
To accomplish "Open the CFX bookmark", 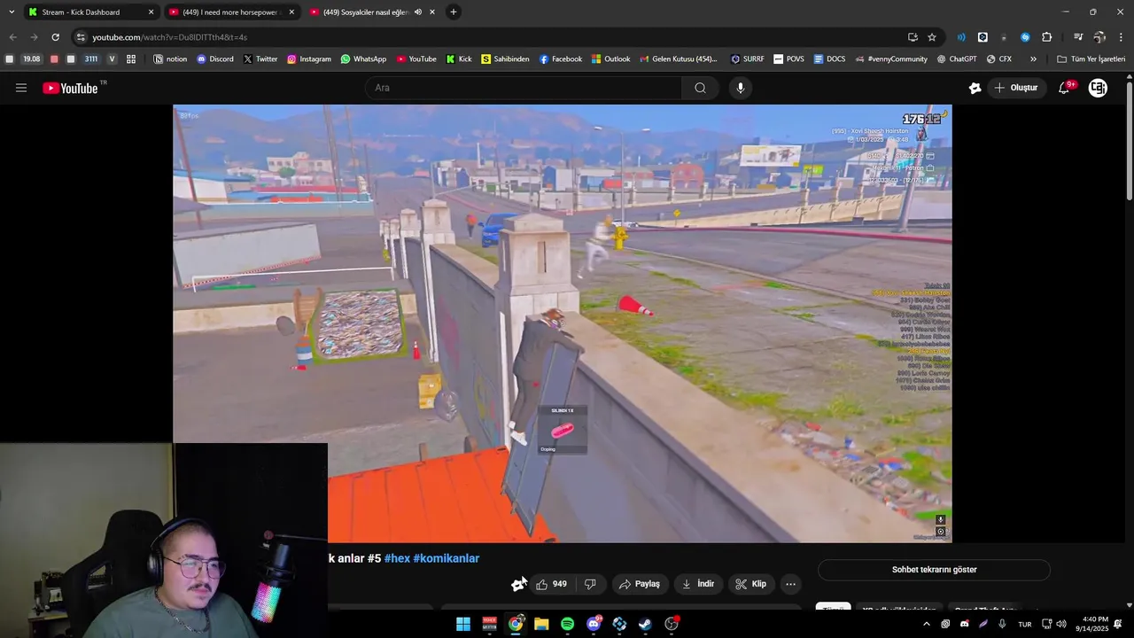I will click(x=998, y=59).
